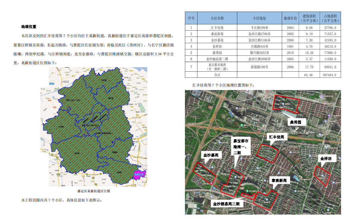Click the 鼎秀园 callout label on satellite map

click(296, 122)
